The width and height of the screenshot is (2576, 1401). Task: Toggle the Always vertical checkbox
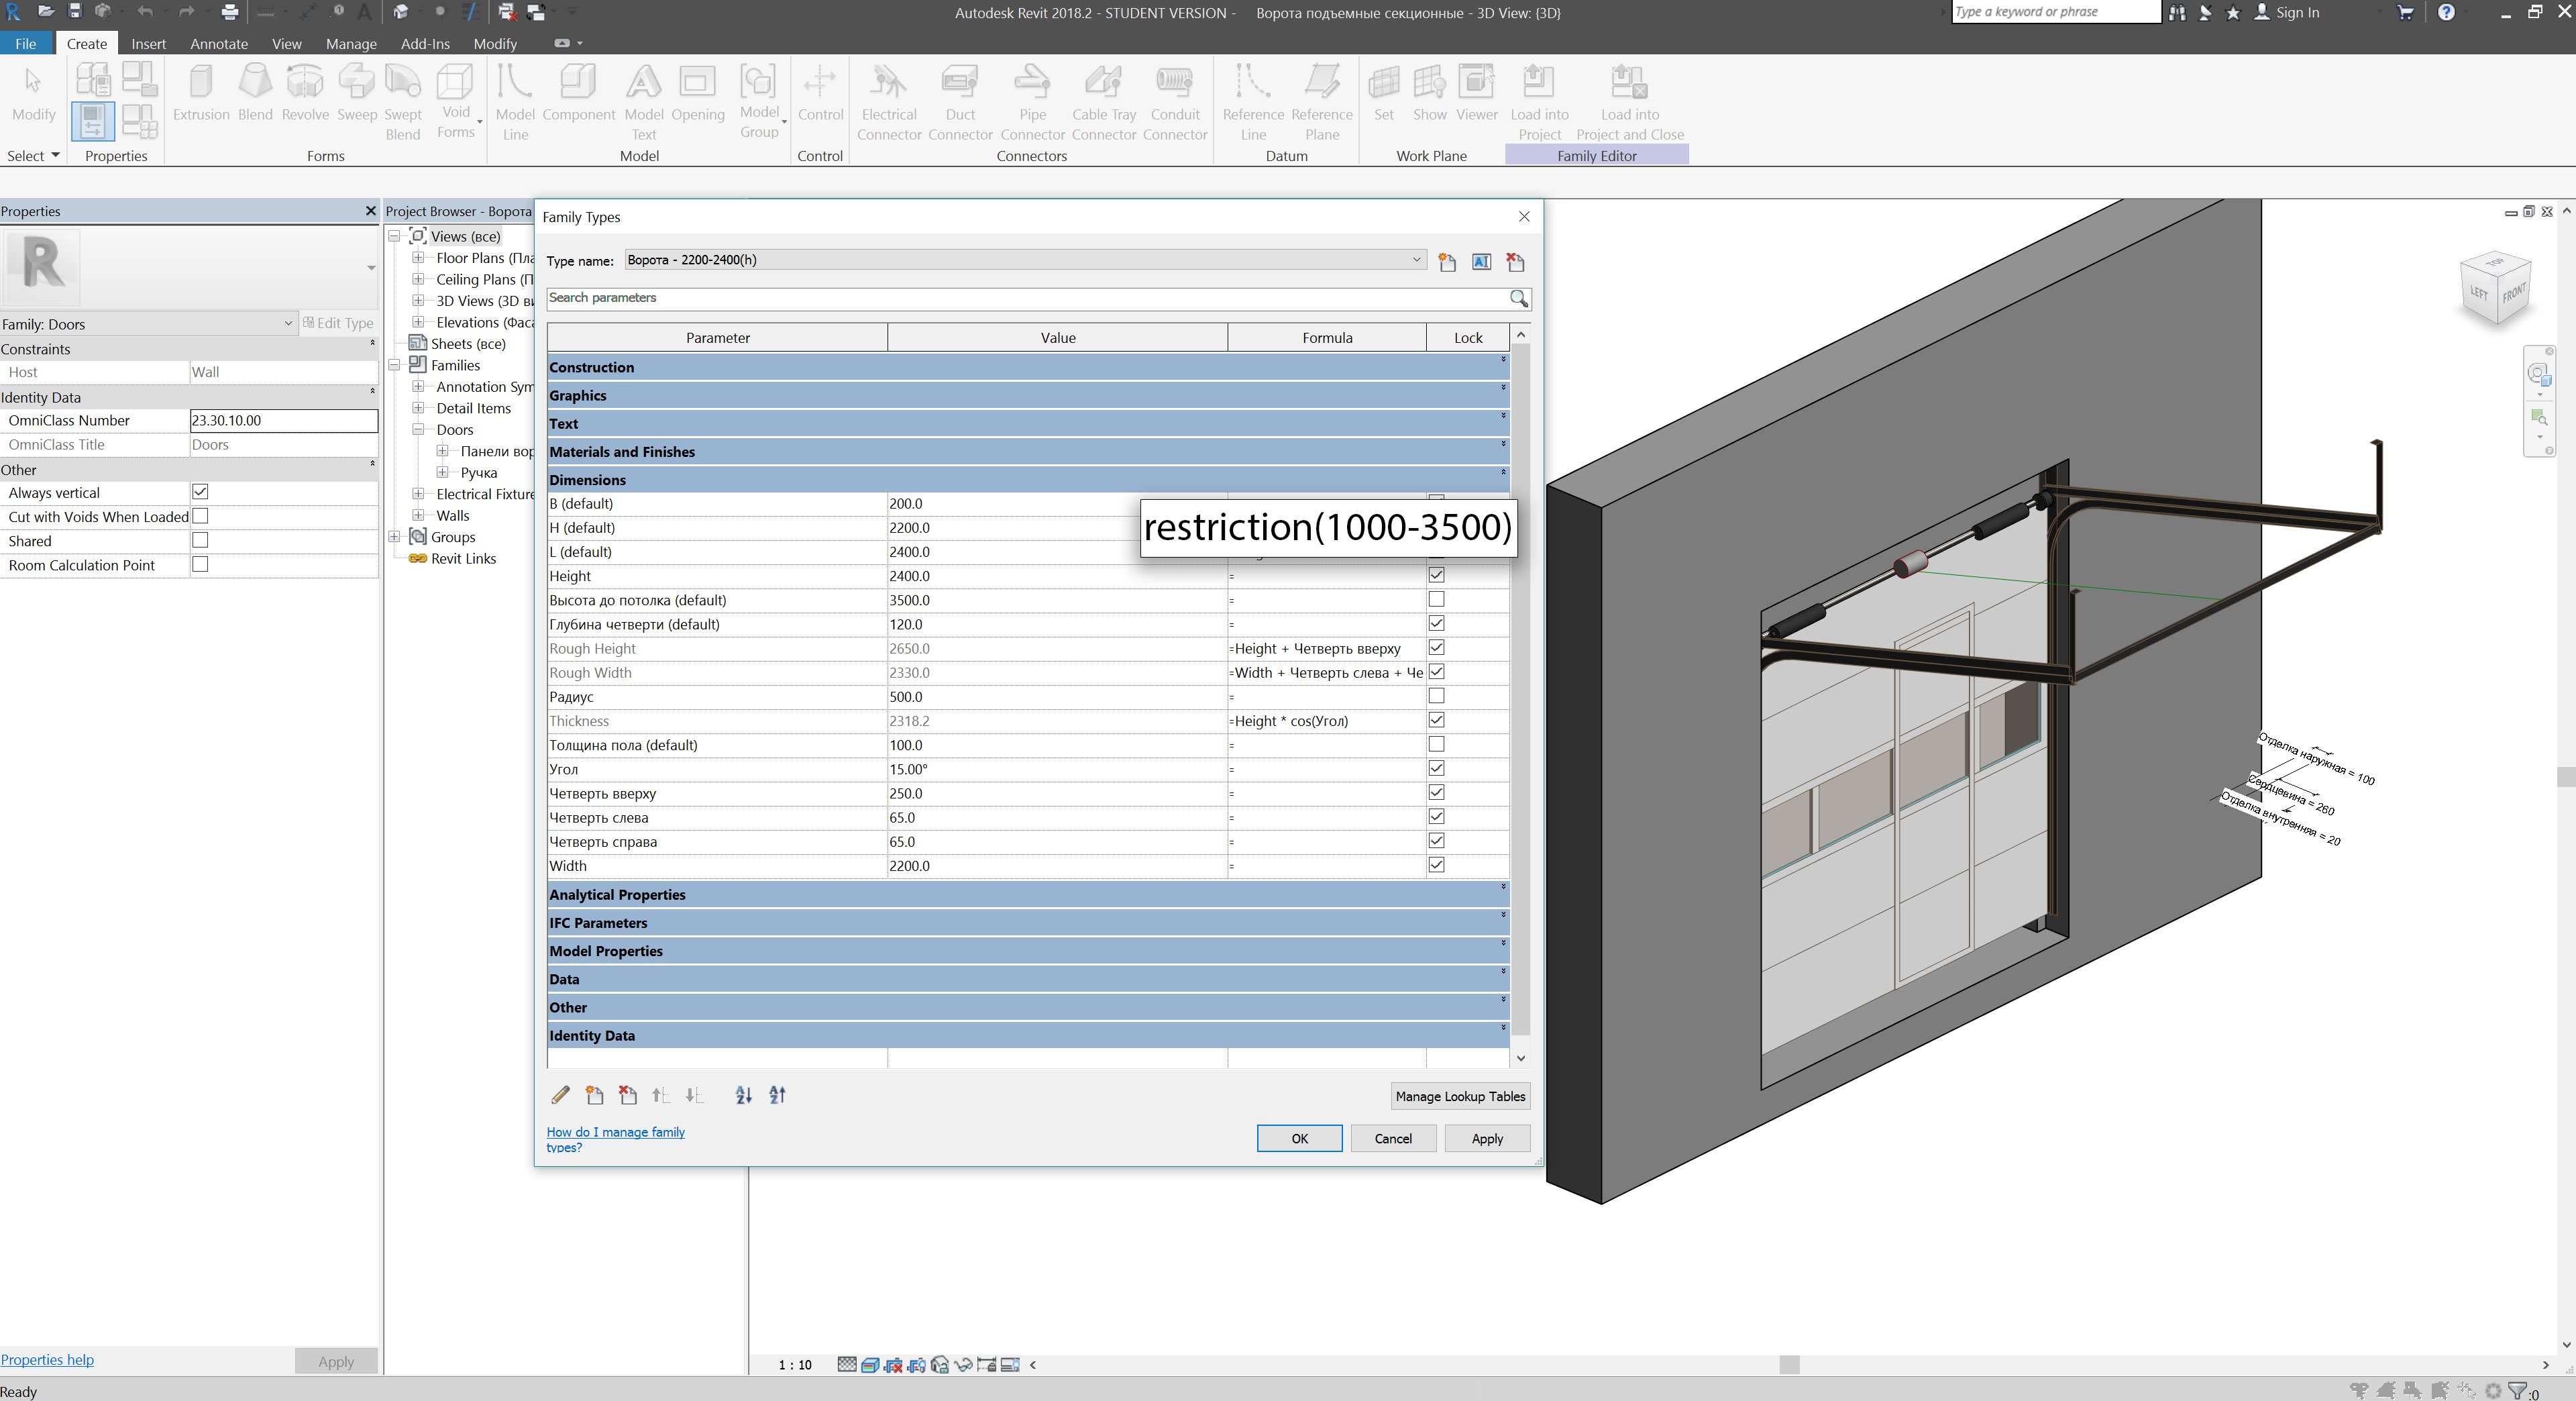click(200, 492)
